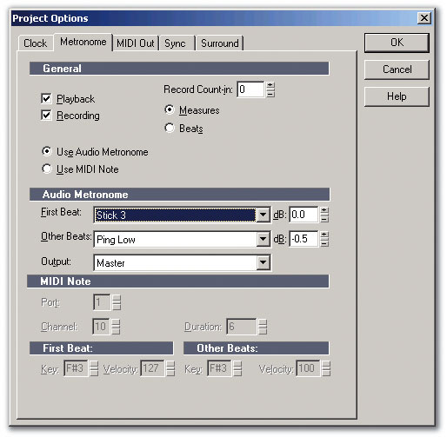The width and height of the screenshot is (447, 437).
Task: Select Use Audio Metronome option
Action: [47, 151]
